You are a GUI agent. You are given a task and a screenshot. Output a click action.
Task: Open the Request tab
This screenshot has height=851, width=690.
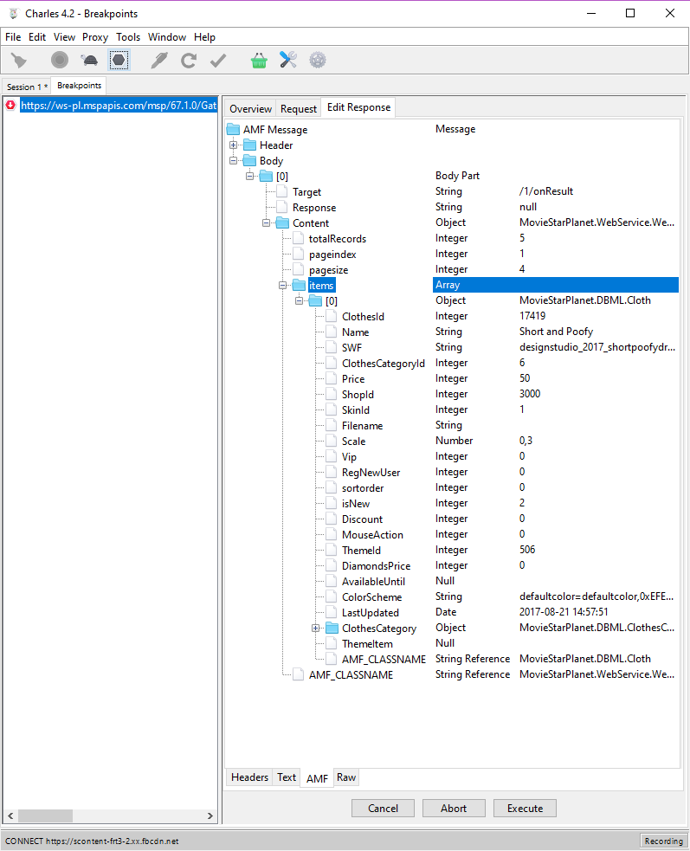299,108
